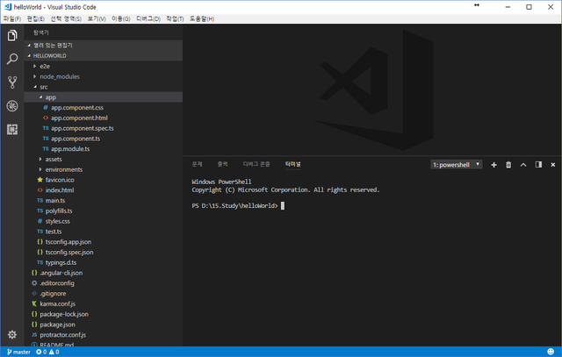This screenshot has height=357, width=562.
Task: Switch to the Debug Console tab
Action: (256, 164)
